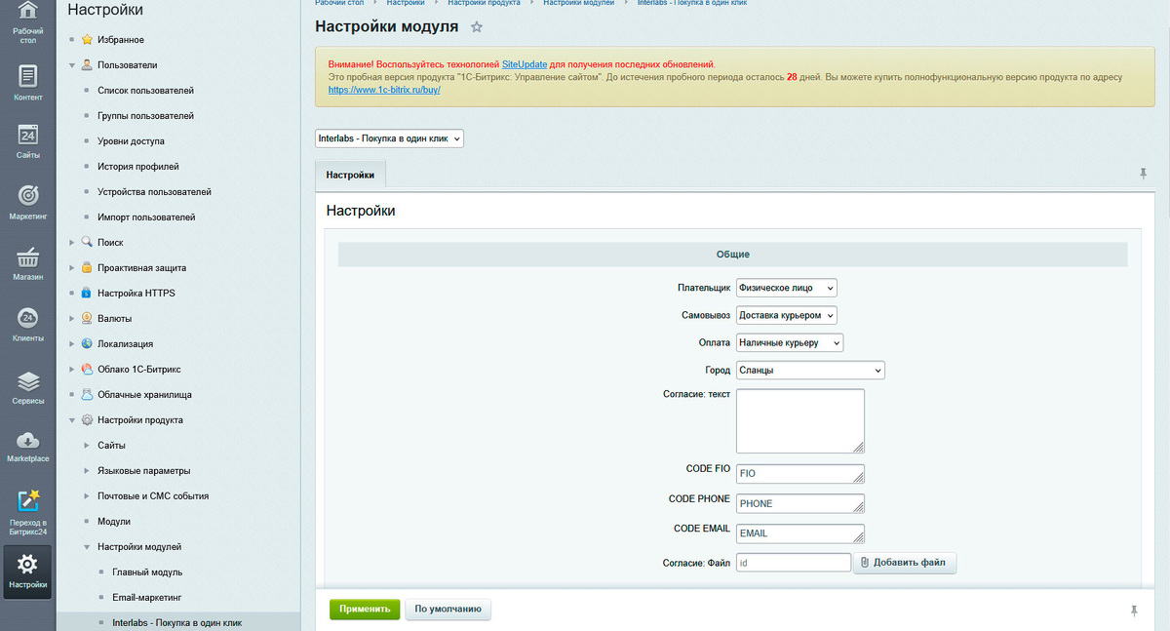Expand the Языковые параметры arrow
1170x631 pixels.
pyautogui.click(x=87, y=470)
